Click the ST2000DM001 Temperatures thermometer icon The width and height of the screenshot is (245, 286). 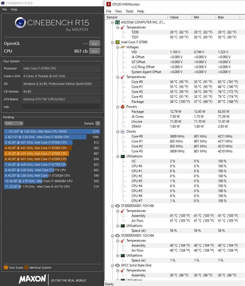tap(123, 240)
